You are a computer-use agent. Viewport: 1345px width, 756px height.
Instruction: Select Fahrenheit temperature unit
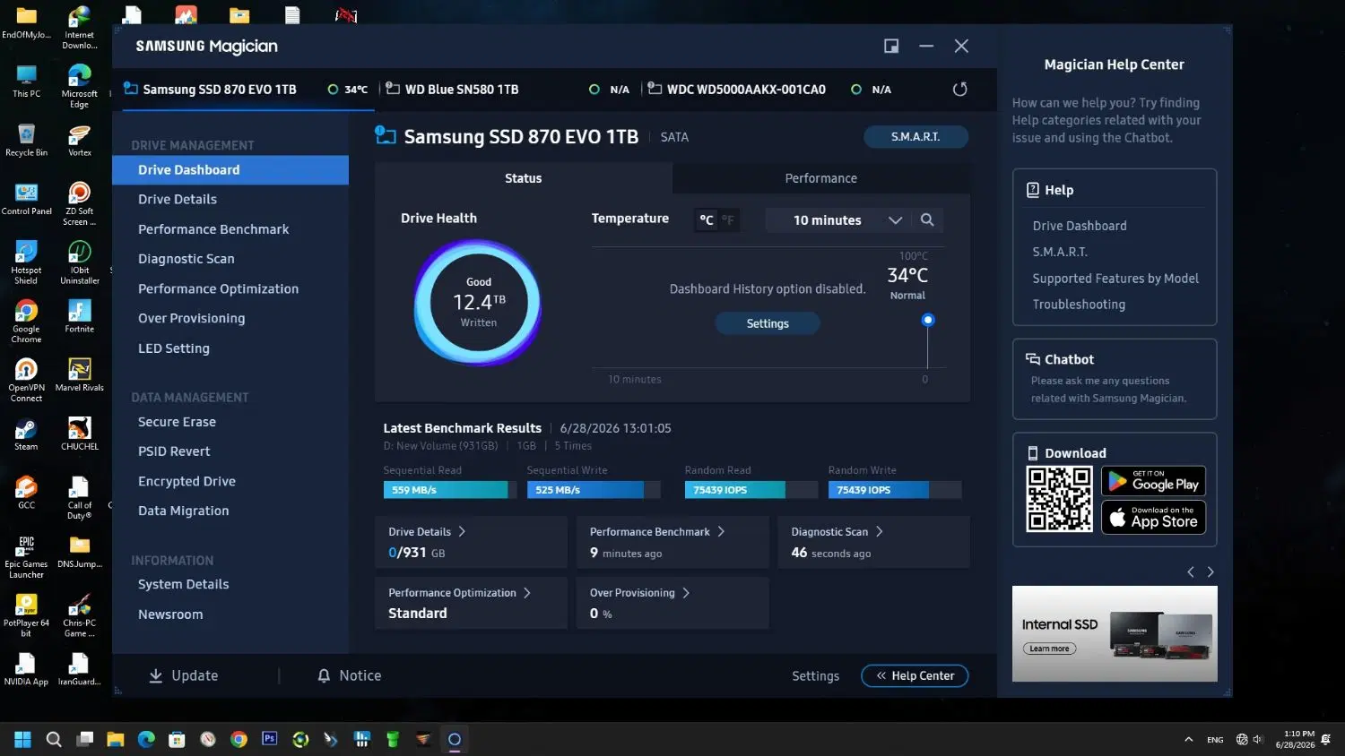pos(728,220)
